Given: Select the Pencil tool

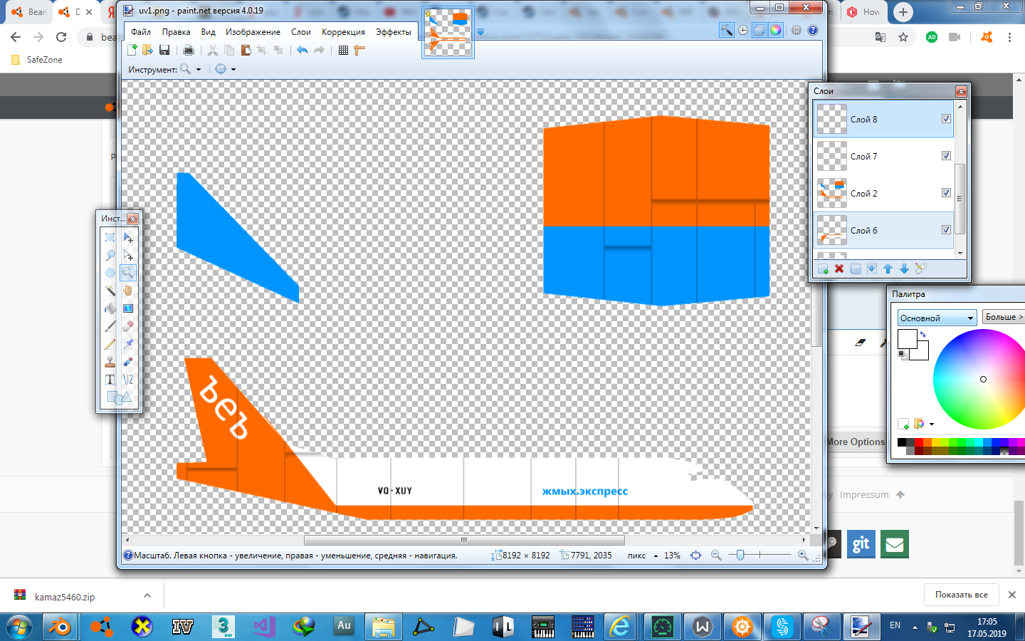Looking at the screenshot, I should point(110,344).
